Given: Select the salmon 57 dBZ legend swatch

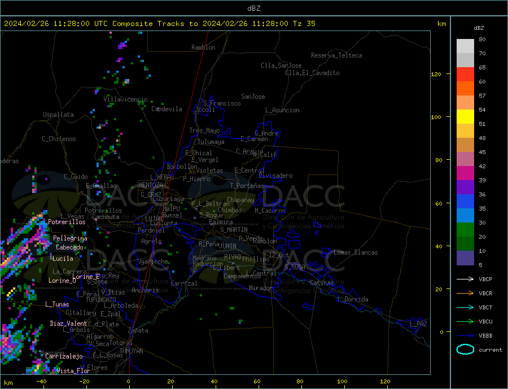Looking at the screenshot, I should point(465,102).
